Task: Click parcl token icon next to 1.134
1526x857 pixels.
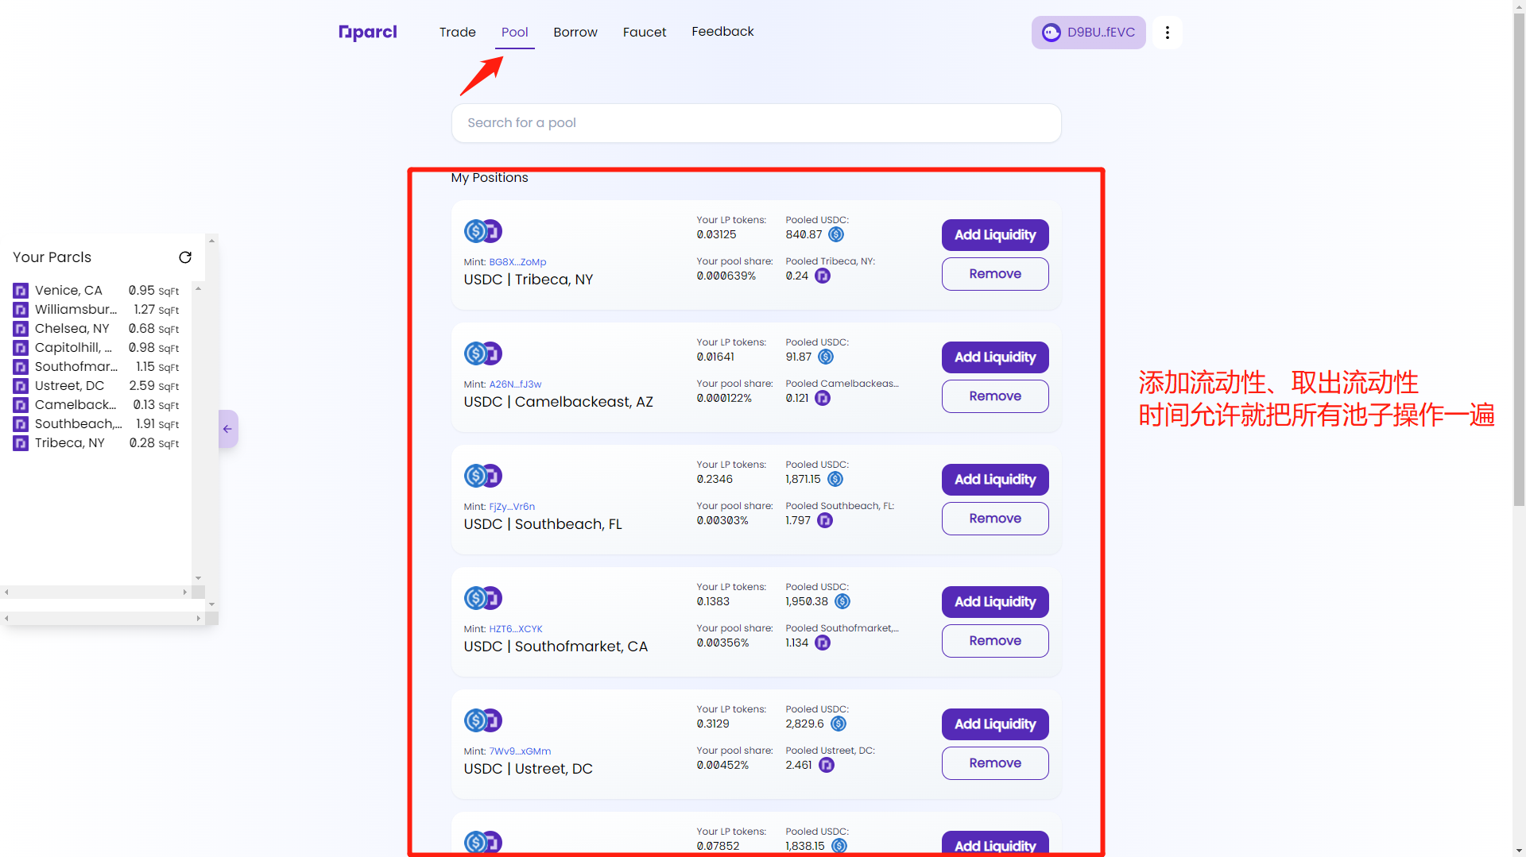Action: (x=823, y=643)
